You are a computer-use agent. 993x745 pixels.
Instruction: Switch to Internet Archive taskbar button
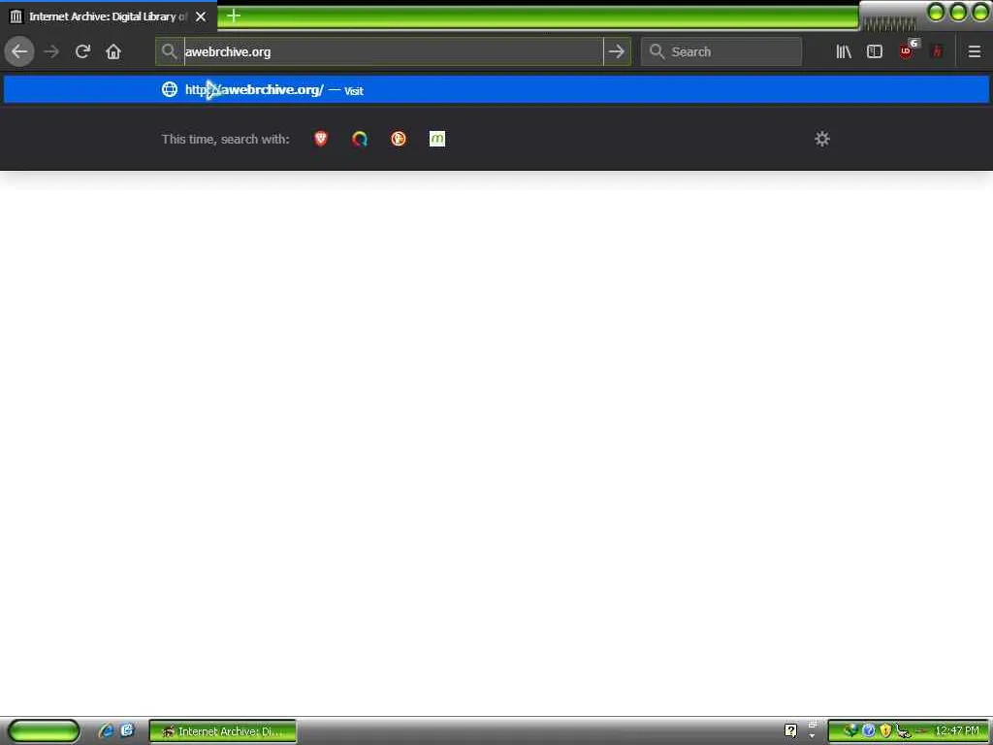(x=223, y=731)
